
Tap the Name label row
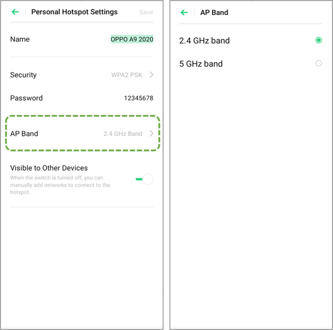pos(82,39)
